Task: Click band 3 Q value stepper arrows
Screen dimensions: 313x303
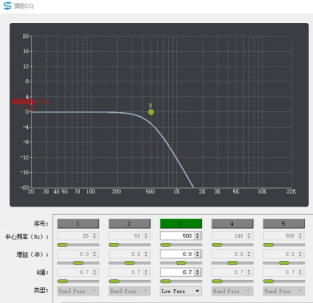Action: click(198, 273)
